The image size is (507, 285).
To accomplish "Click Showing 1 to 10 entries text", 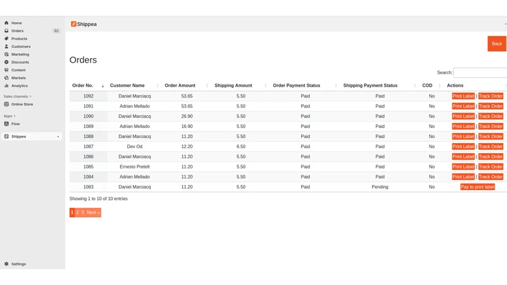I will pyautogui.click(x=98, y=199).
